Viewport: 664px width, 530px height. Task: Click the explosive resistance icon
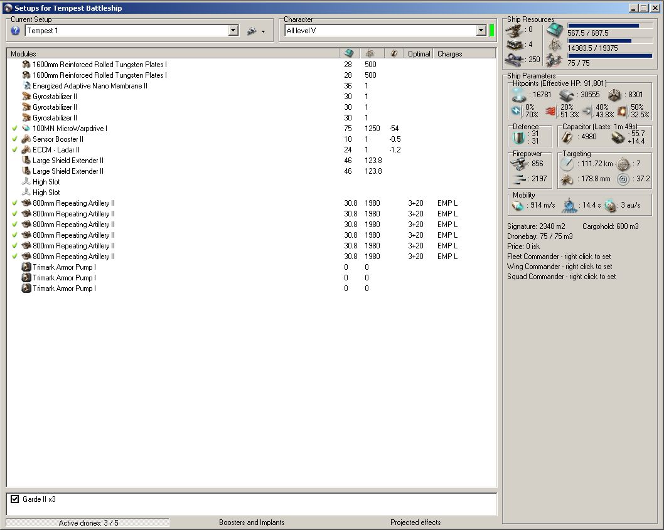pyautogui.click(x=622, y=112)
